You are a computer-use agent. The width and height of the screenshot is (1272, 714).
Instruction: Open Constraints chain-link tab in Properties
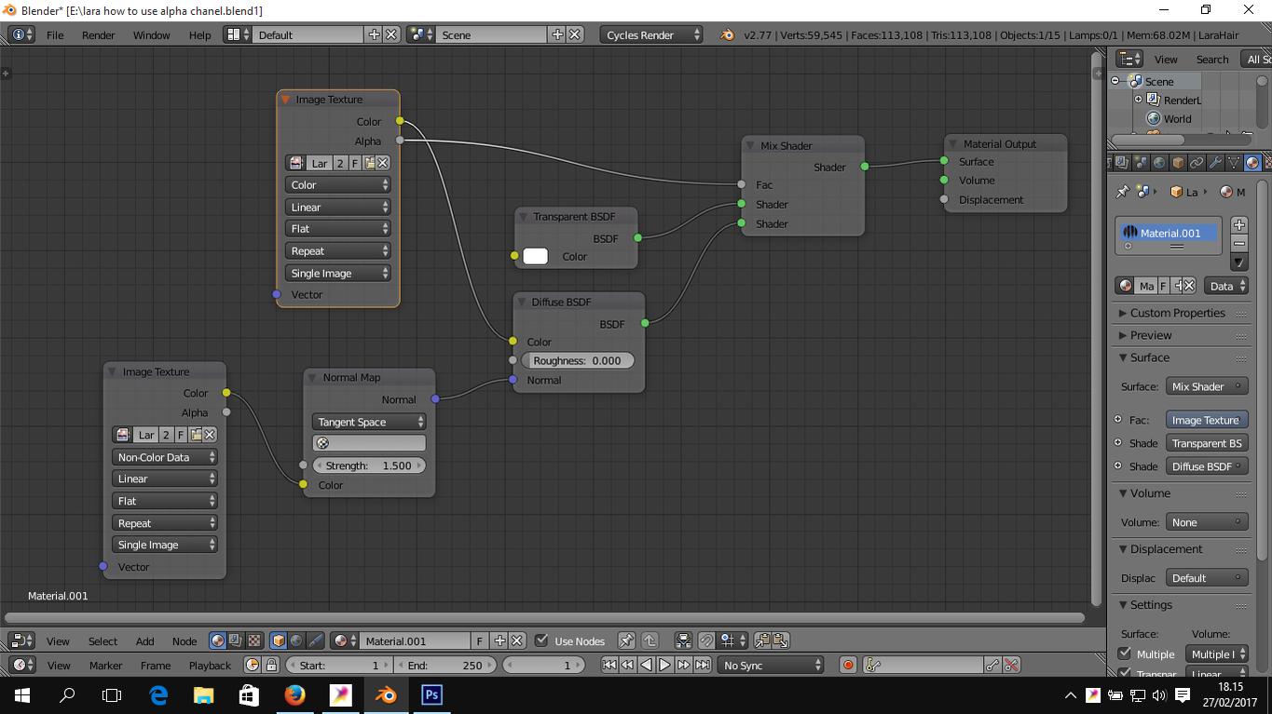click(1197, 163)
